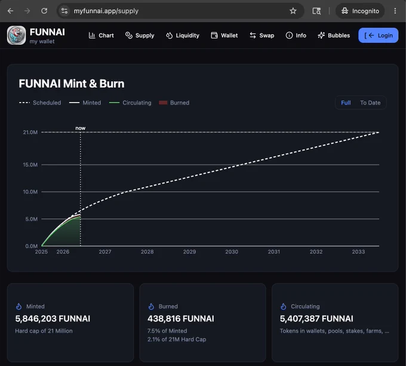Open the Swap page

[x=262, y=35]
